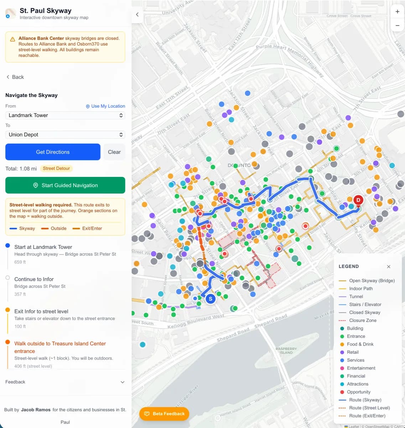Start Guided Navigation

click(65, 185)
